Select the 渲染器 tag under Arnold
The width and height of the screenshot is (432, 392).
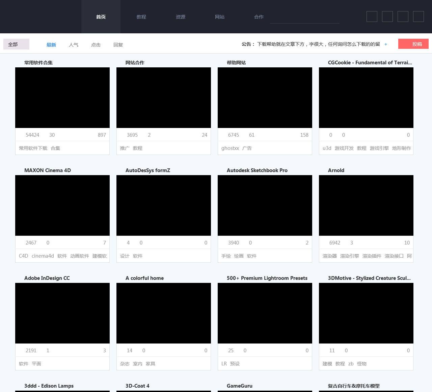[330, 256]
